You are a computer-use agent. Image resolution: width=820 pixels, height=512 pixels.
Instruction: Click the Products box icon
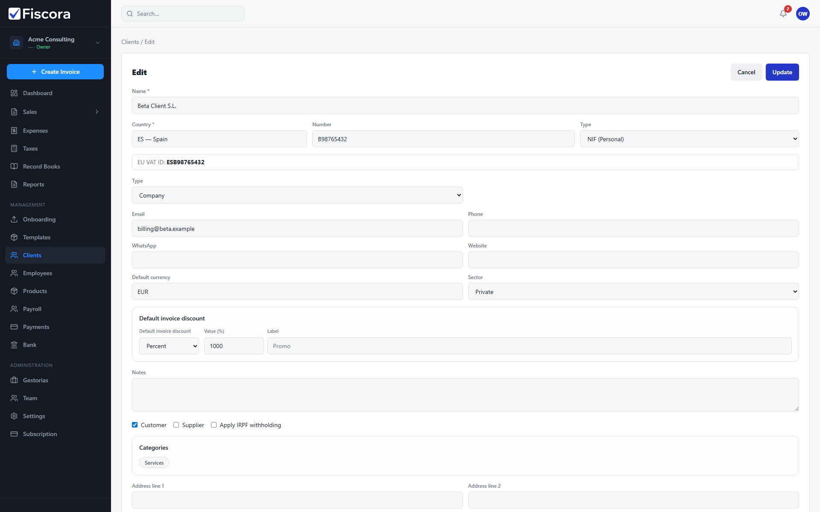[14, 291]
